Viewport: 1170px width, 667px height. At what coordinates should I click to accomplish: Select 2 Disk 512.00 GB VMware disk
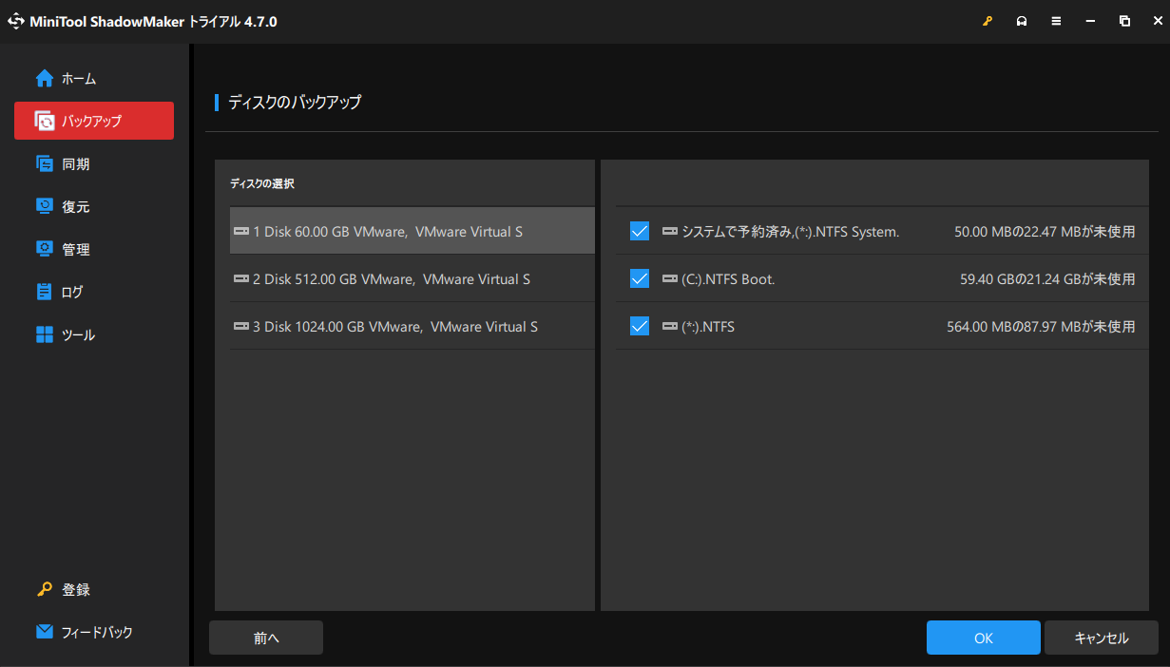412,278
